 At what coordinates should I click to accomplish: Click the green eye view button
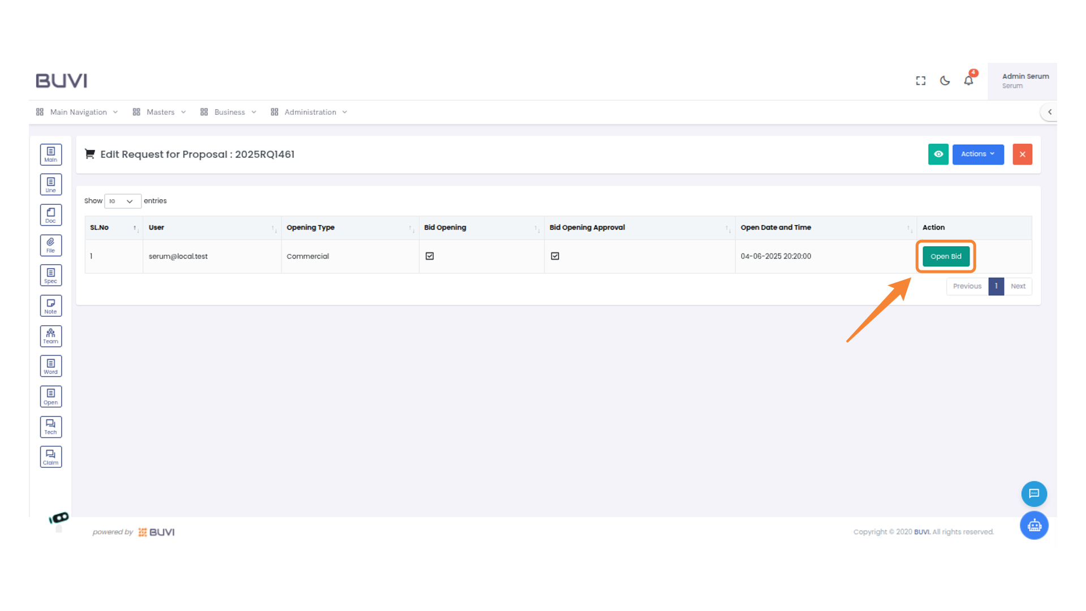pos(938,154)
